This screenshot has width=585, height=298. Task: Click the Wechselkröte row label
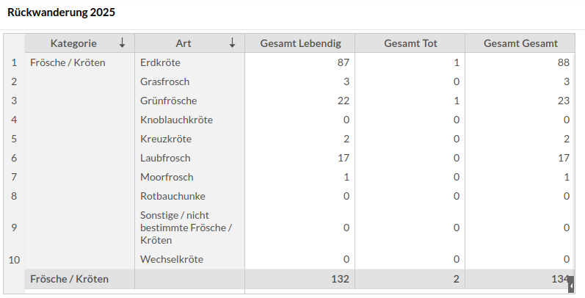[172, 259]
